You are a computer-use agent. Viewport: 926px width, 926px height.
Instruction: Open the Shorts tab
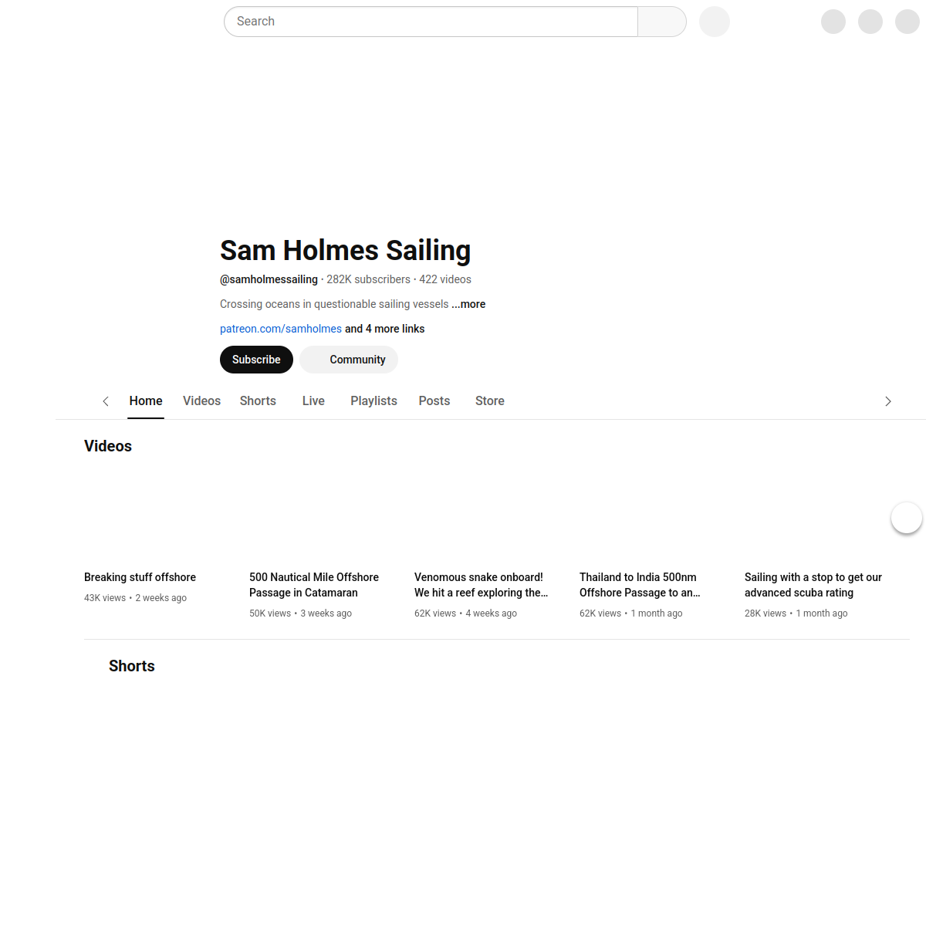click(x=257, y=400)
